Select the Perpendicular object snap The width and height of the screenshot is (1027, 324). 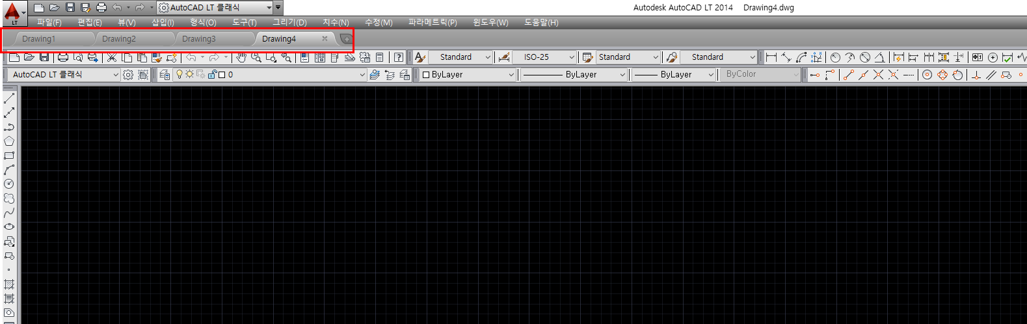point(976,75)
